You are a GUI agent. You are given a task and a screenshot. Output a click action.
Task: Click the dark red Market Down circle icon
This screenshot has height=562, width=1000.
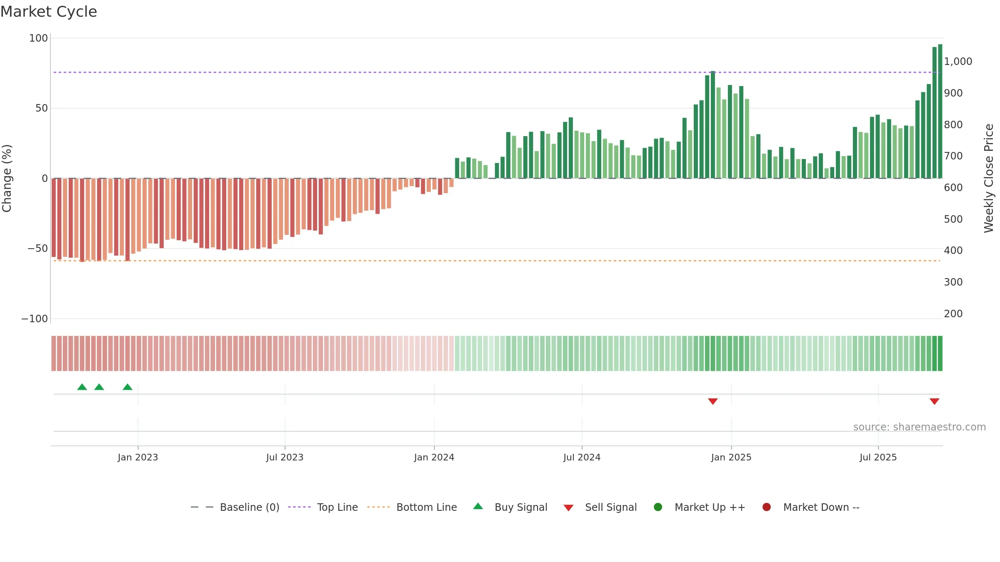tap(766, 507)
